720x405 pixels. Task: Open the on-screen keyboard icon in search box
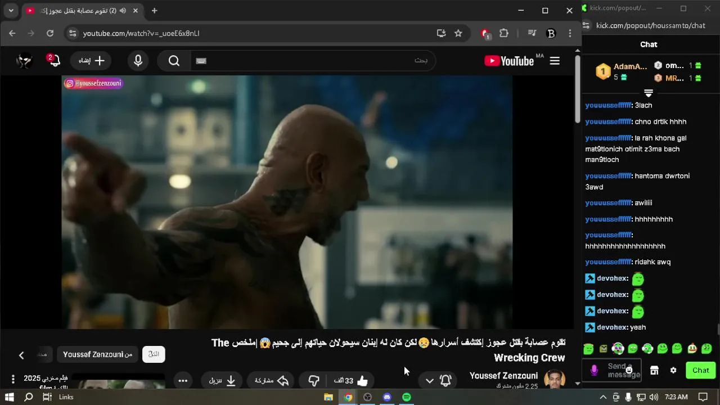201,61
